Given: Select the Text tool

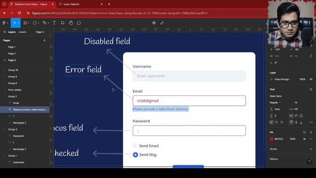Looking at the screenshot, I should [54, 23].
